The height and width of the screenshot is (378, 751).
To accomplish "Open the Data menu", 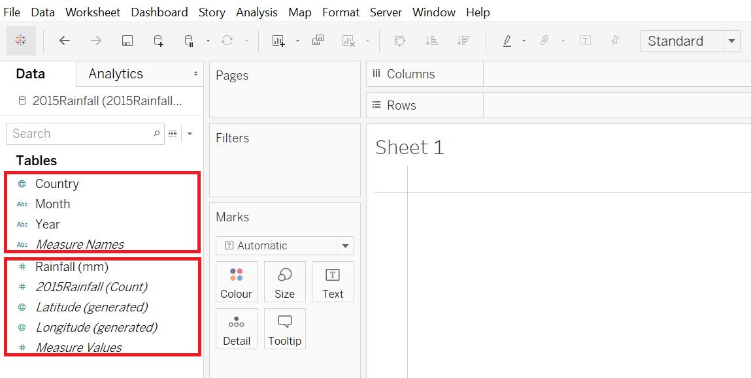I will (x=43, y=12).
